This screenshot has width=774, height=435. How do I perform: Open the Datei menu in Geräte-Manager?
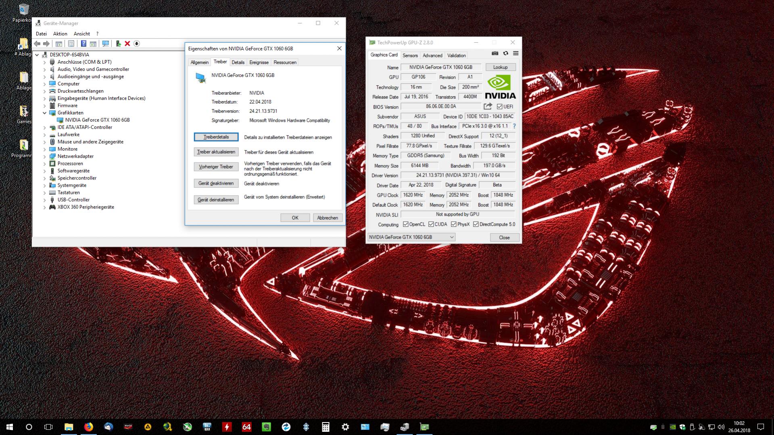coord(41,34)
